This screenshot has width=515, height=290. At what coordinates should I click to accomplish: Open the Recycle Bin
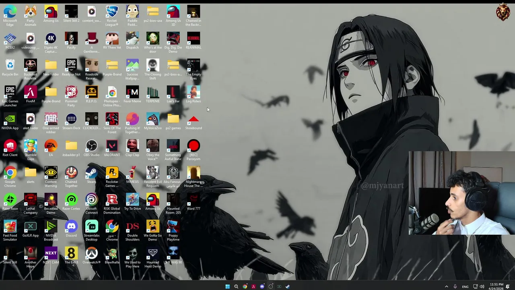coord(10,68)
